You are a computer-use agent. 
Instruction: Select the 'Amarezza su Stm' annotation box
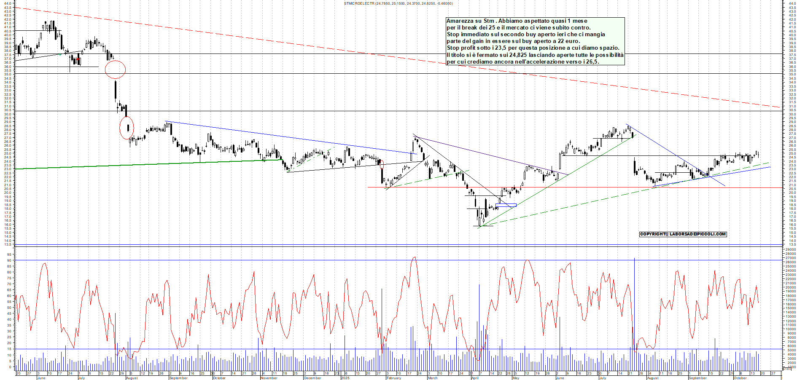[535, 41]
